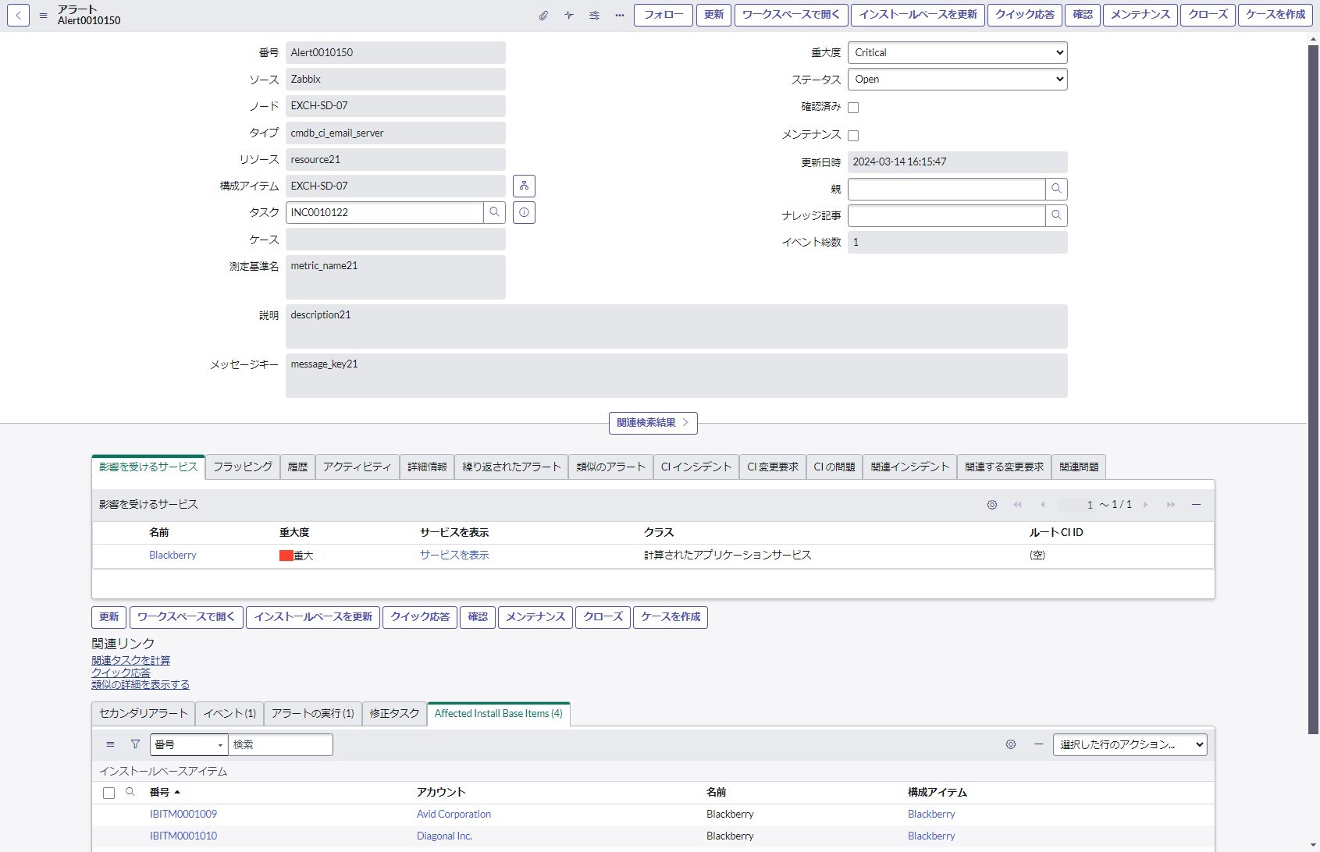
Task: Open 選択した行のアクション dropdown
Action: tap(1130, 744)
